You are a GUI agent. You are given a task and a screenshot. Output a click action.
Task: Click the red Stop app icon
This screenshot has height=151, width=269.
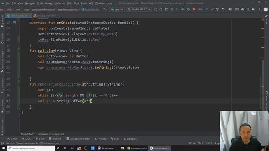(193, 9)
